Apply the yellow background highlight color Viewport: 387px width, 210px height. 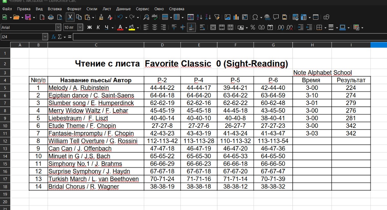(x=132, y=28)
